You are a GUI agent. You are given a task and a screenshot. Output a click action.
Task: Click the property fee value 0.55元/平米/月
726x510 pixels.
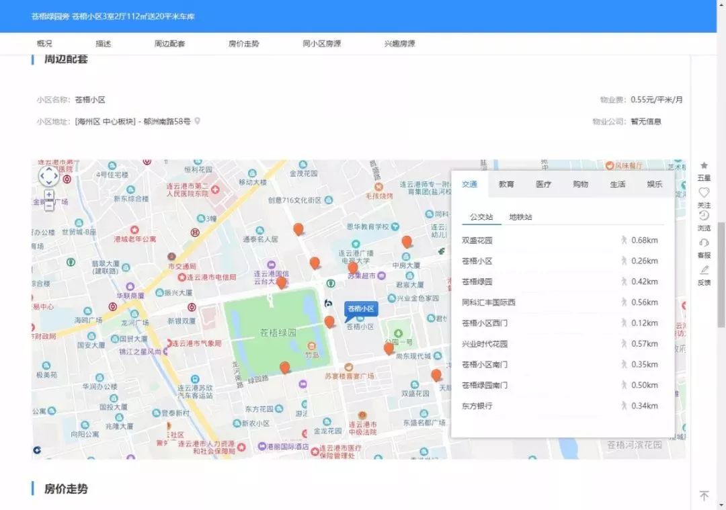657,99
